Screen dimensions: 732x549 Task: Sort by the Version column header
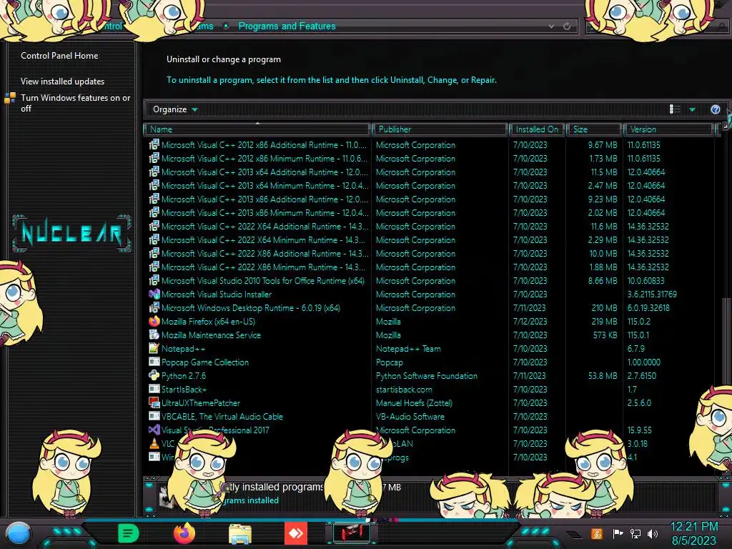click(x=668, y=129)
